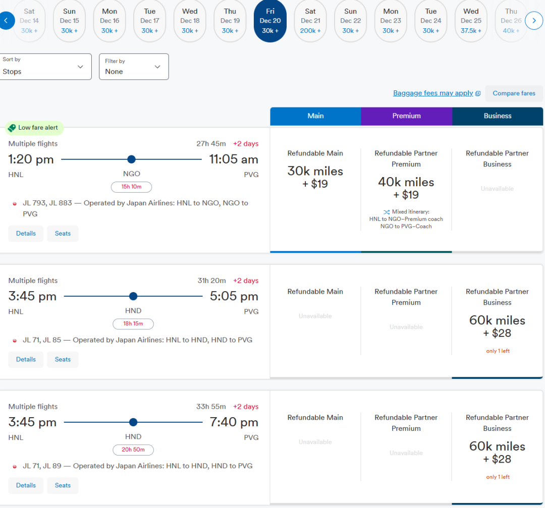Choose 40k miles Refundable Partner Premium fare
The height and width of the screenshot is (508, 545).
tap(406, 188)
